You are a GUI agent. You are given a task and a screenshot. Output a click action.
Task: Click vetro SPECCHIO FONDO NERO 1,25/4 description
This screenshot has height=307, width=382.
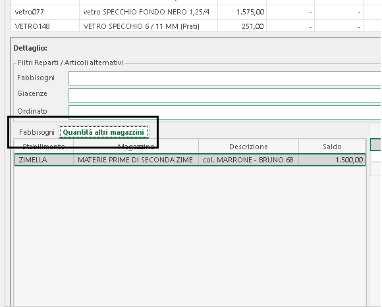click(146, 12)
